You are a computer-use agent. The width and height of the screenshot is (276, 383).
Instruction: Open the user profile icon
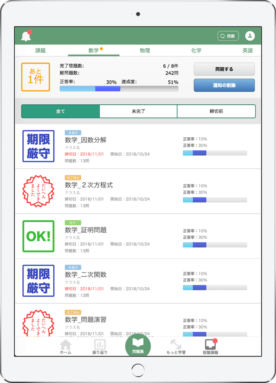point(250,36)
